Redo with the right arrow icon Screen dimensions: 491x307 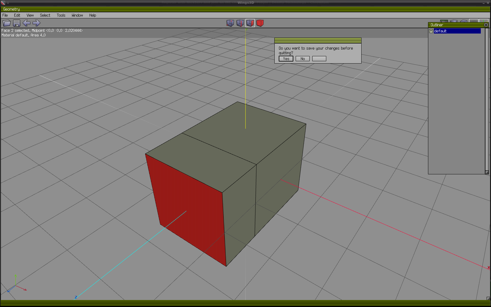click(x=36, y=23)
